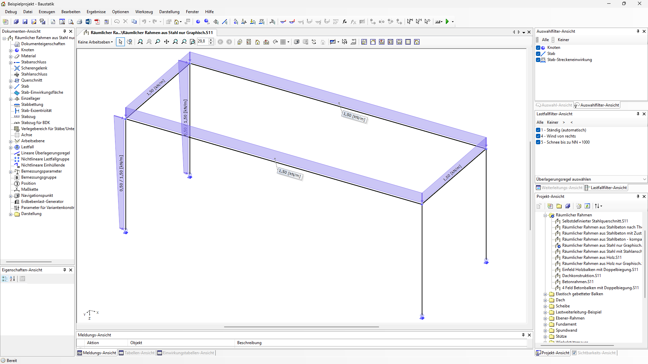The height and width of the screenshot is (364, 648).
Task: Click the printer icon in the toolbar
Action: tap(80, 22)
